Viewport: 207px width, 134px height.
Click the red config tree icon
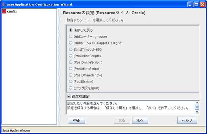pyautogui.click(x=4, y=11)
